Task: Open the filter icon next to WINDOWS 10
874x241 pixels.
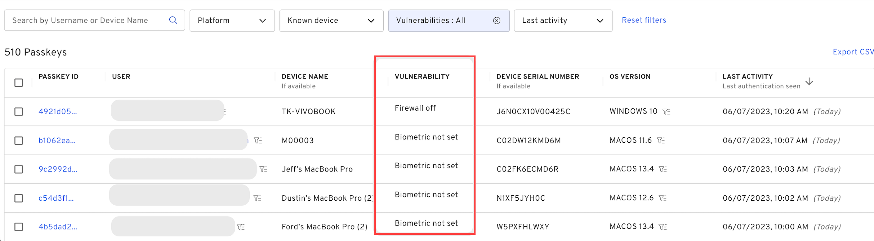Action: coord(666,111)
